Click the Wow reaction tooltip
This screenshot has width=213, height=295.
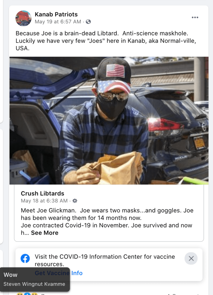point(11,275)
